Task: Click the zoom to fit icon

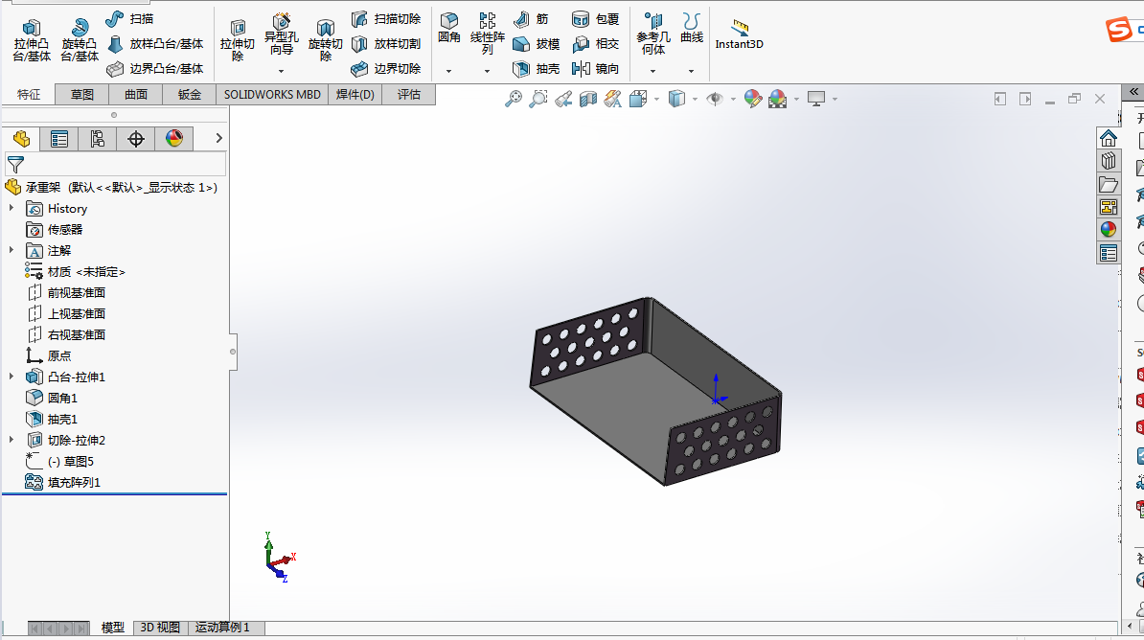Action: point(514,99)
